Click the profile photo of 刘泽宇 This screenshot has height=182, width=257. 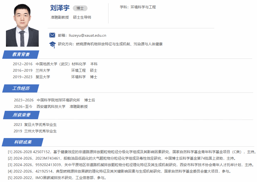pyautogui.click(x=22, y=25)
